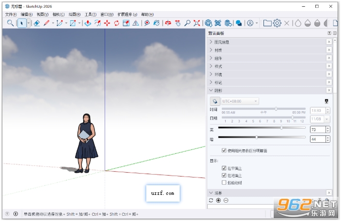Open the UTC+08:00 time zone dropdown
Image resolution: width=341 pixels, height=221 pixels.
point(240,101)
